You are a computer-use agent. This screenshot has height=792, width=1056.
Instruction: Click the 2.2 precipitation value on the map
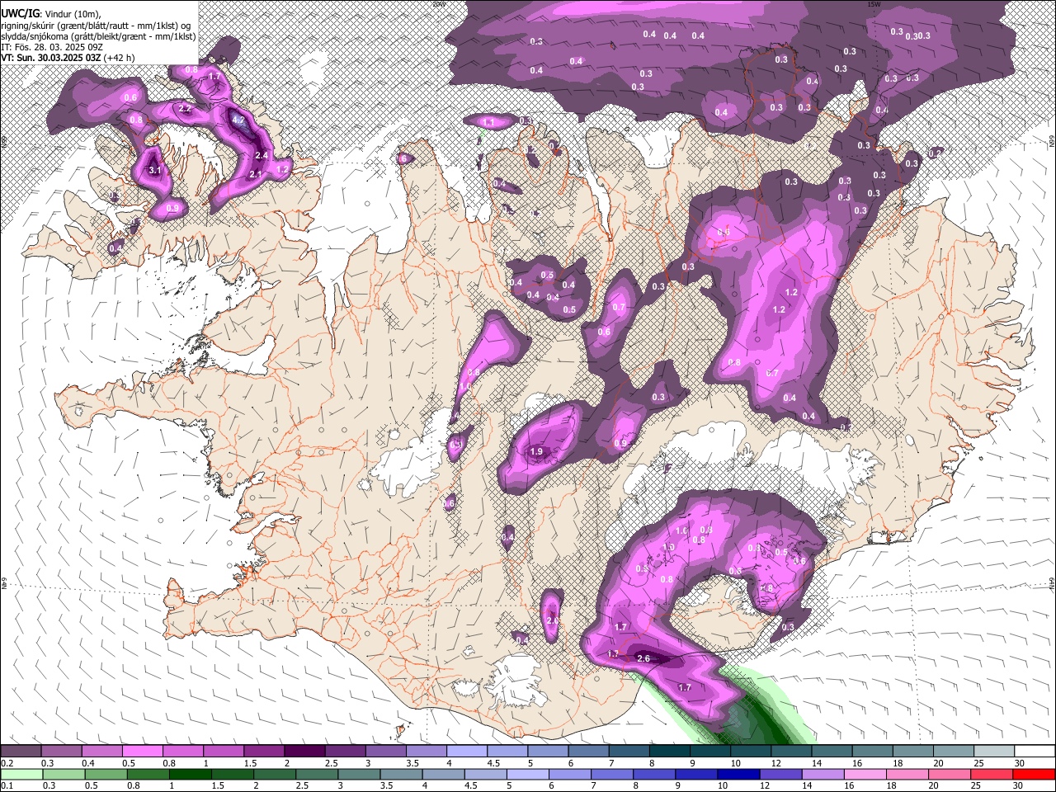(x=185, y=108)
